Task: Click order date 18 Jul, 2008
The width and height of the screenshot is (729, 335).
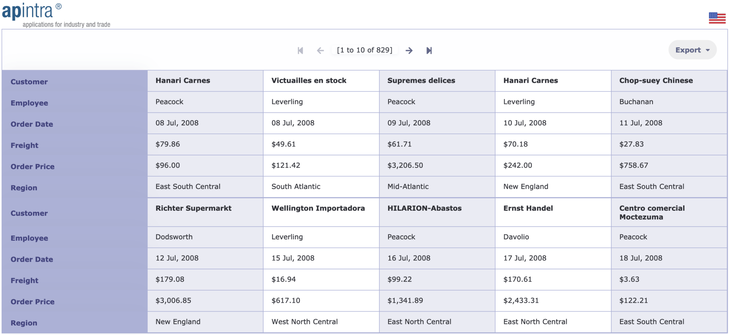Action: 641,258
